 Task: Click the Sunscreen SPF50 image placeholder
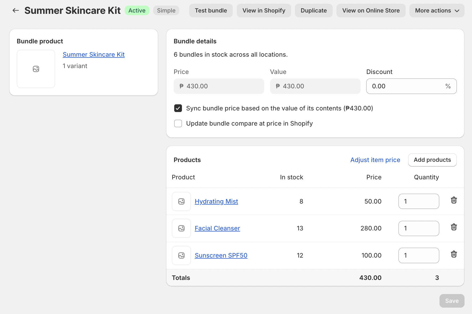click(x=181, y=255)
